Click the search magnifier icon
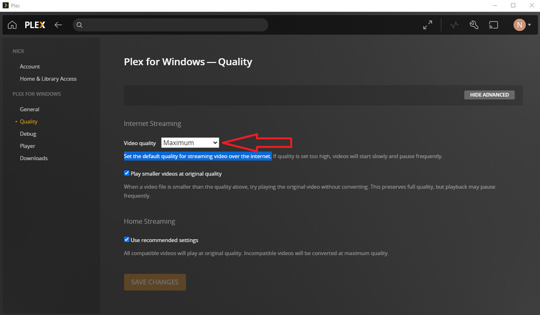Screen dimensions: 540x315 (79, 25)
